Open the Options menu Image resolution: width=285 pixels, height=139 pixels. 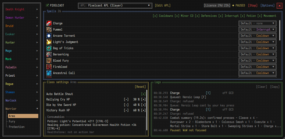tap(267, 5)
